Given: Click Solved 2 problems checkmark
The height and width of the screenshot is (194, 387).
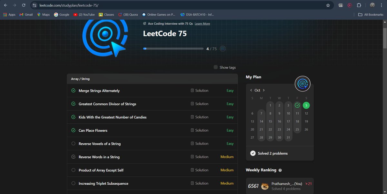Looking at the screenshot, I should [x=253, y=153].
